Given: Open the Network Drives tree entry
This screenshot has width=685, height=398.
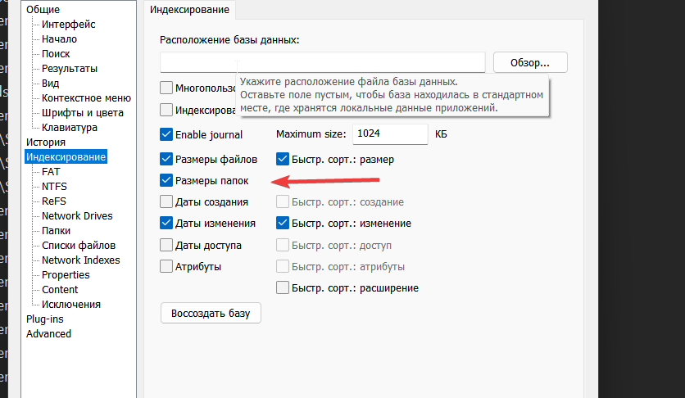Looking at the screenshot, I should click(77, 216).
